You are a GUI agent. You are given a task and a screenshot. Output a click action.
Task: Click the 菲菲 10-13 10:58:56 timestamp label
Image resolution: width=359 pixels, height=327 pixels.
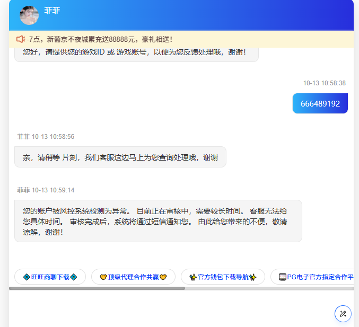click(46, 137)
